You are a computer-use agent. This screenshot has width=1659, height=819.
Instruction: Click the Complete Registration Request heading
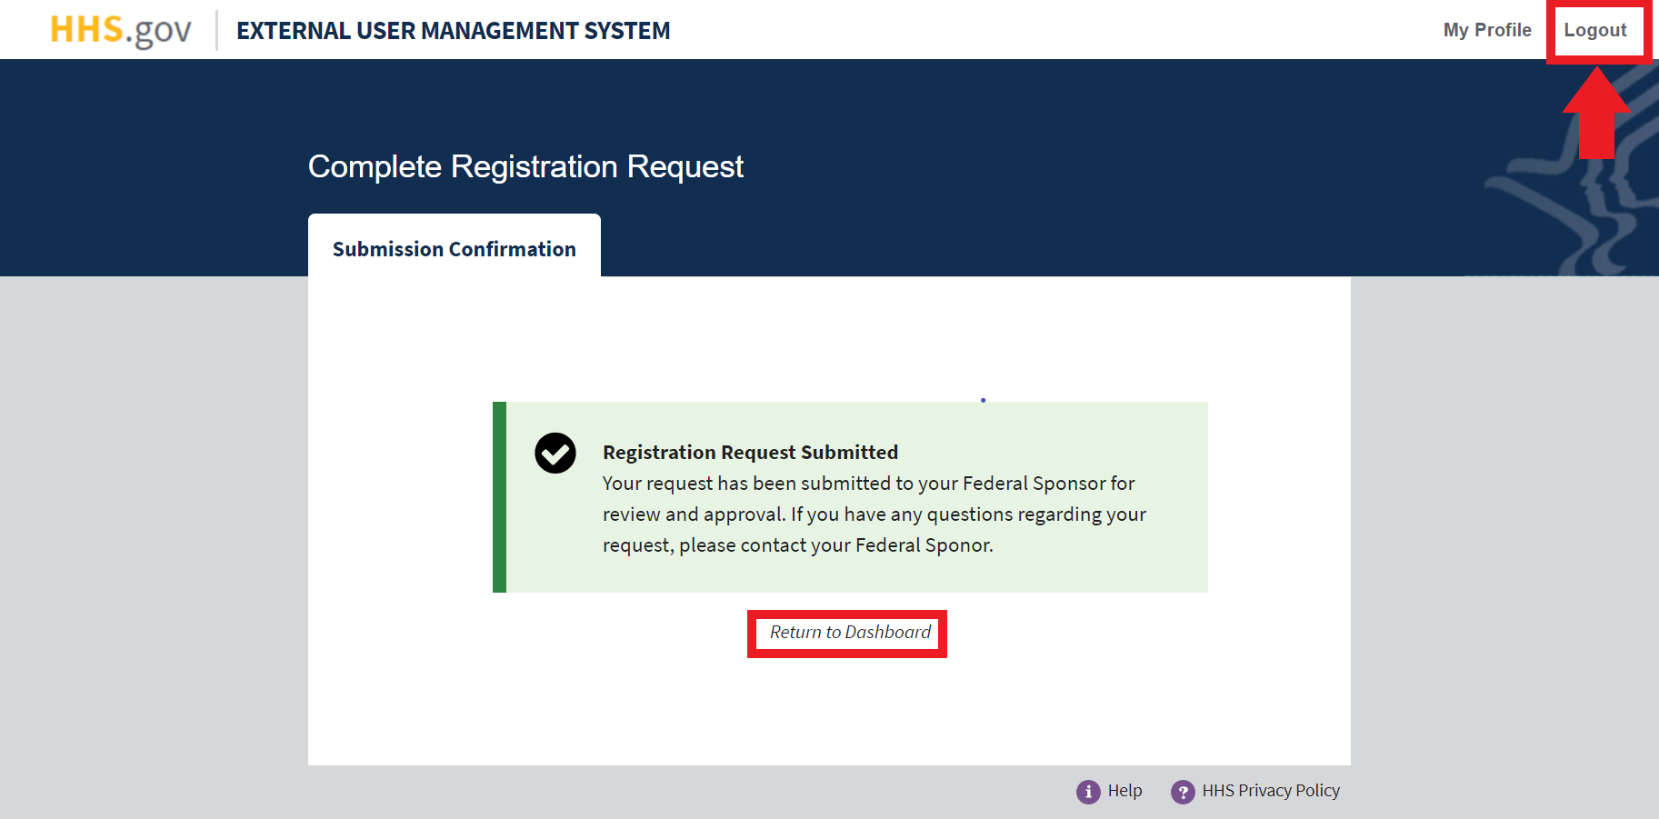click(525, 166)
